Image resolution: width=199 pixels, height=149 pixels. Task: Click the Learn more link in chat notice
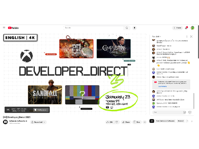tap(163, 87)
